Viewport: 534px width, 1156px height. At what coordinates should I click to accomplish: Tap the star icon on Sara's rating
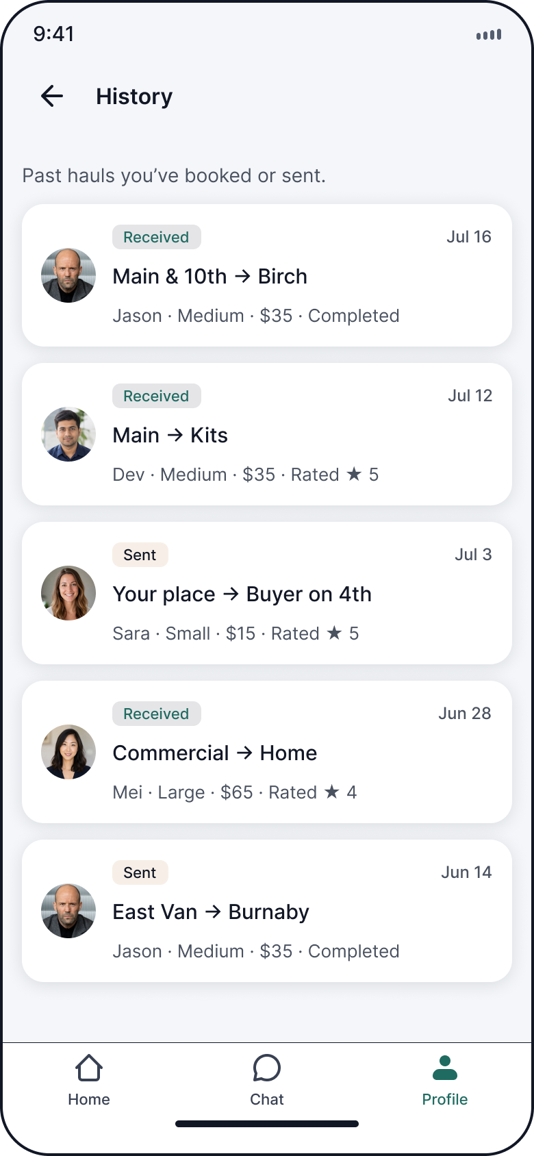pos(334,633)
